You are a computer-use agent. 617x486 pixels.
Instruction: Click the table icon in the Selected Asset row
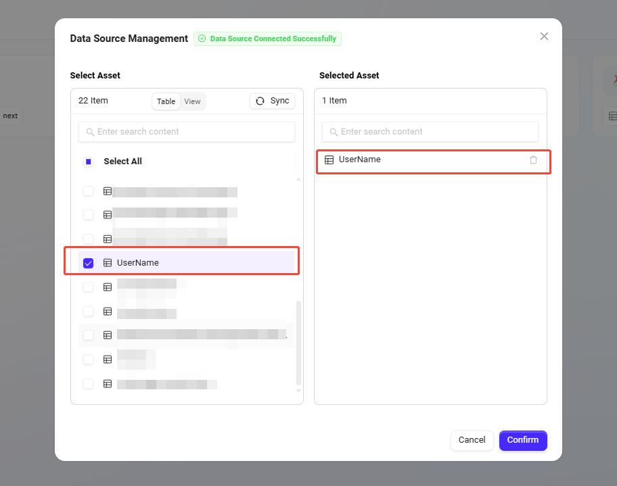(329, 160)
